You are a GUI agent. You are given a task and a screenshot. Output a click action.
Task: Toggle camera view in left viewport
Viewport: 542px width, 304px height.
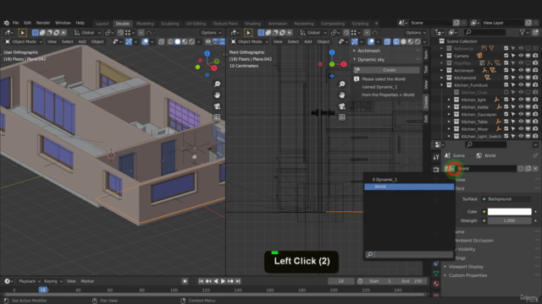coord(217,106)
